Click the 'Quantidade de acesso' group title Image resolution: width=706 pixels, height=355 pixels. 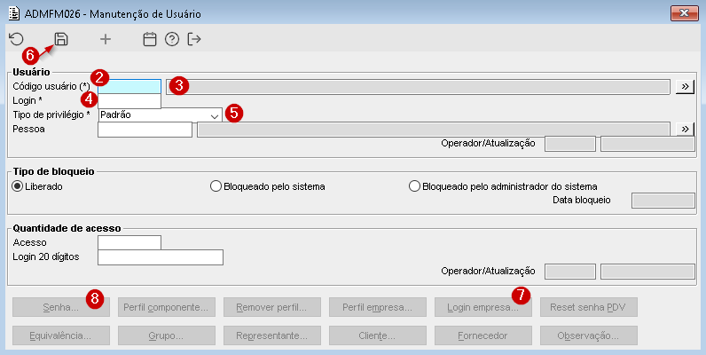(67, 228)
